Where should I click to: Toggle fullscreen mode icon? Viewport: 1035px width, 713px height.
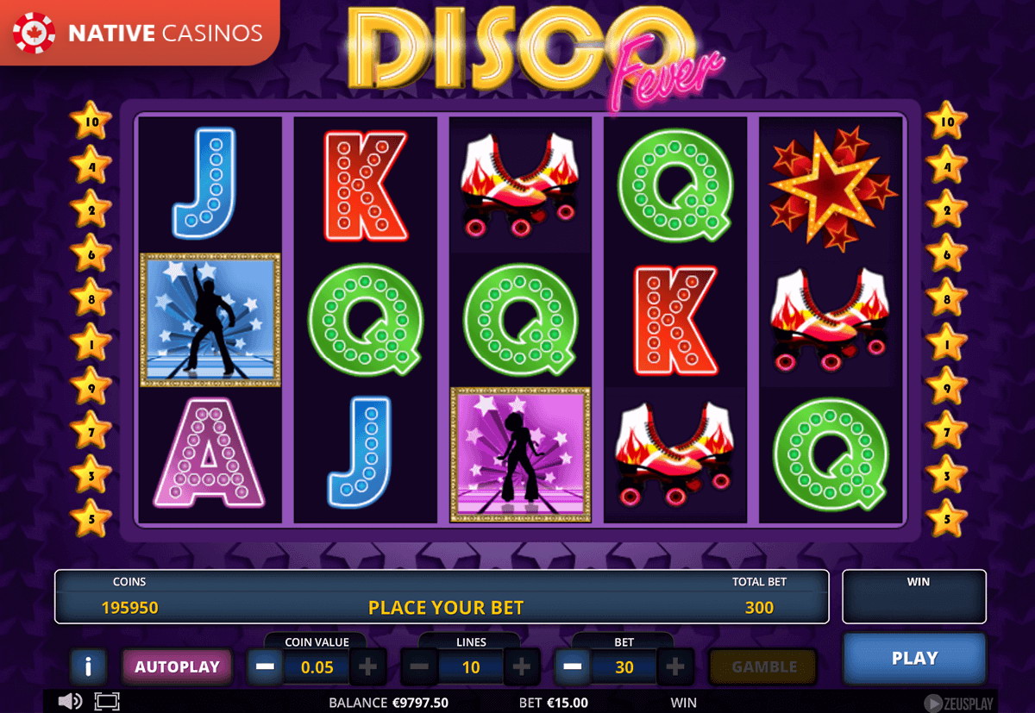coord(107,701)
